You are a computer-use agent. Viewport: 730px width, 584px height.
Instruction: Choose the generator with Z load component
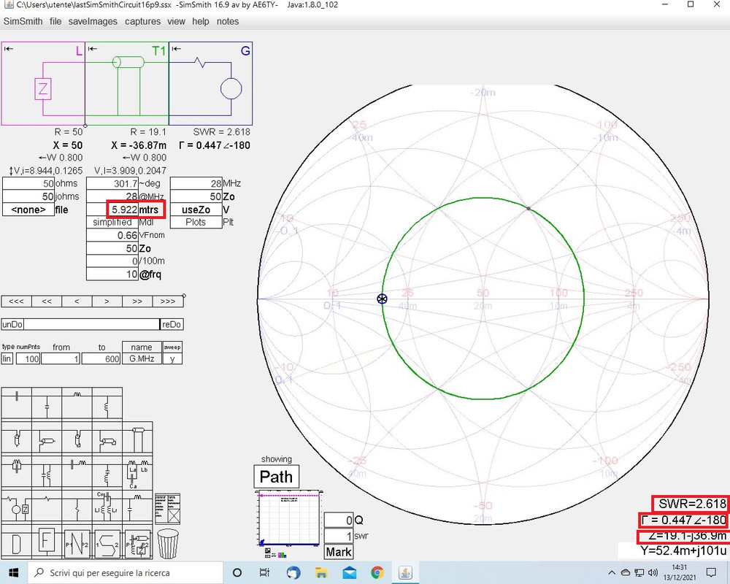(x=17, y=506)
